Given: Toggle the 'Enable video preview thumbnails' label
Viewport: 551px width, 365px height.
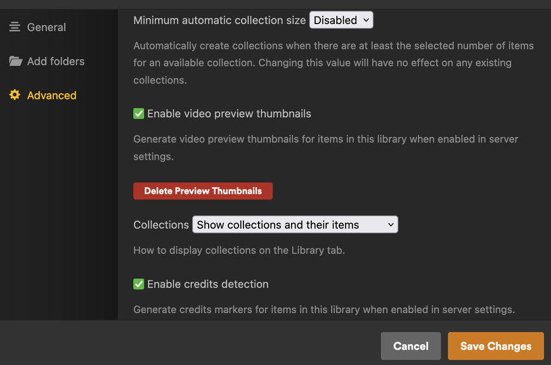Looking at the screenshot, I should pyautogui.click(x=229, y=114).
